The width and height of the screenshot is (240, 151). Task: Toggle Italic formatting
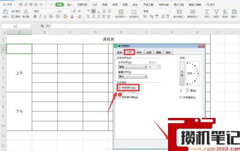[x=40, y=16]
